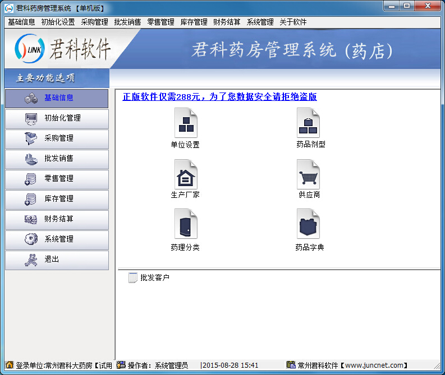Screen dimensions: 445x375
Task: Open the 基础信息 menu
Action: point(21,22)
